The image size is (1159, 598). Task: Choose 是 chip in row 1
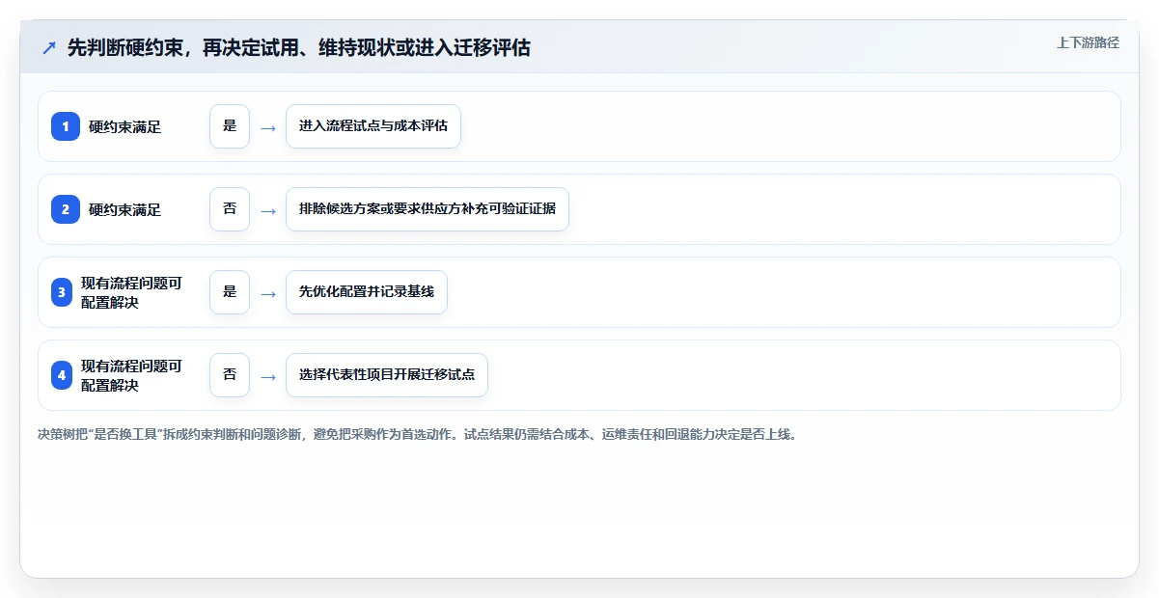pos(230,126)
